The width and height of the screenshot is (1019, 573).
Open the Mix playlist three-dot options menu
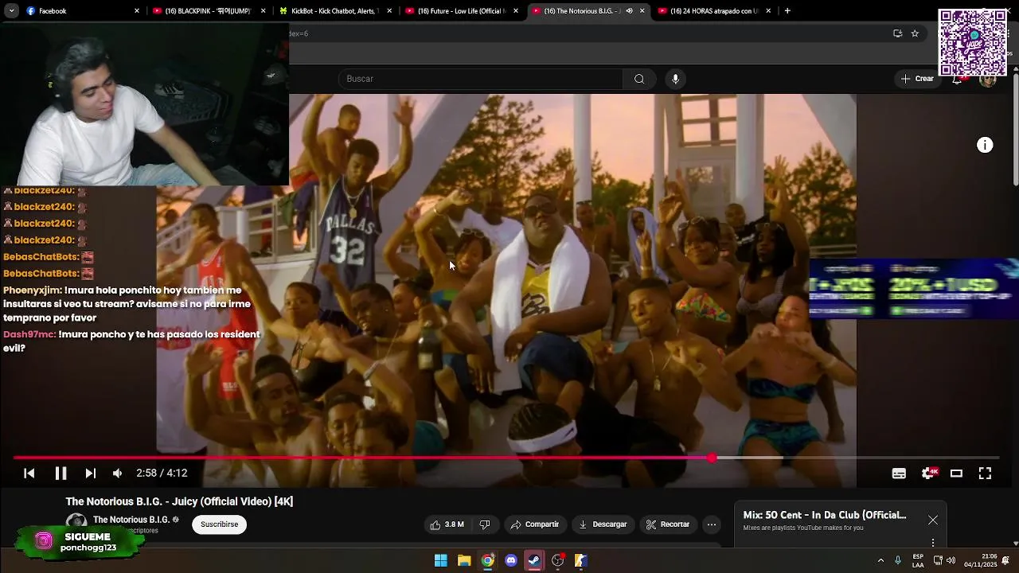point(932,543)
